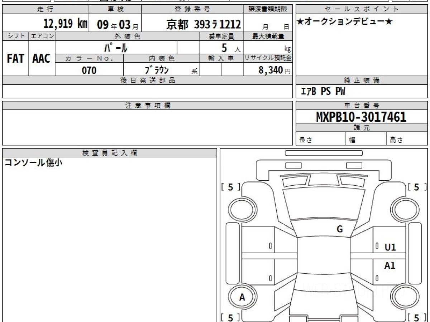Click the 長さ dimension field

(321, 139)
